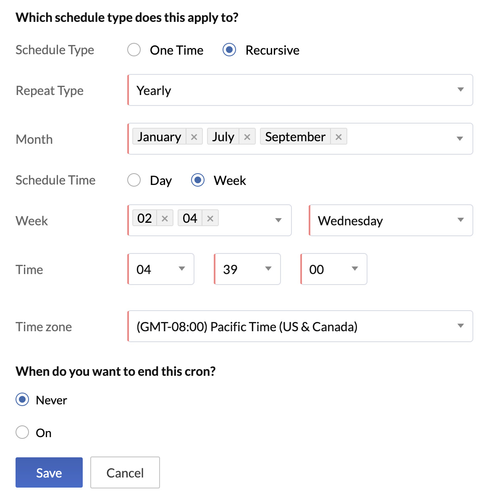Image resolution: width=488 pixels, height=496 pixels.
Task: Expand the Month multi-select dropdown arrow
Action: click(460, 139)
